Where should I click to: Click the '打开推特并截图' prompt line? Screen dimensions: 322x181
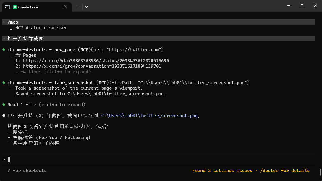158,38
